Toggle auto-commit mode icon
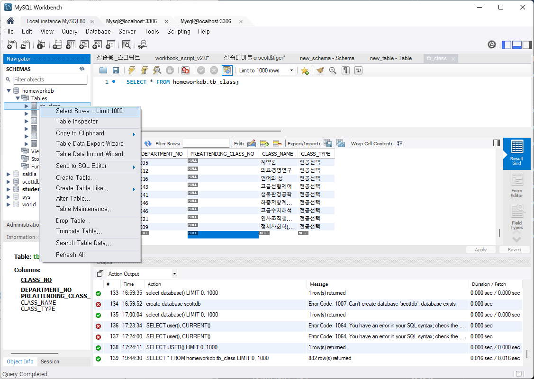The height and width of the screenshot is (379, 534). point(227,71)
